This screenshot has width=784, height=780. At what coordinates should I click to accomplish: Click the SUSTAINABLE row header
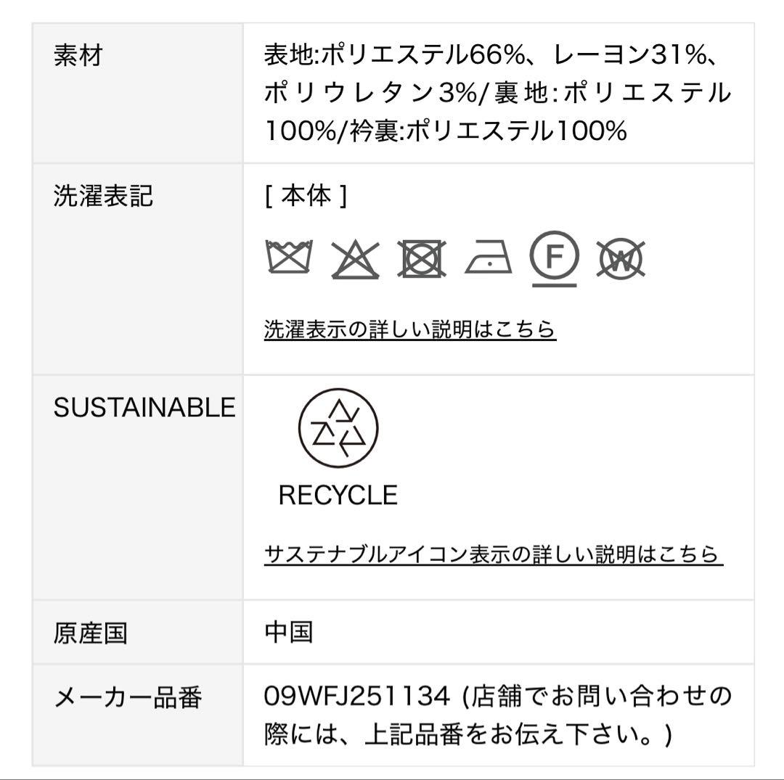coord(144,407)
